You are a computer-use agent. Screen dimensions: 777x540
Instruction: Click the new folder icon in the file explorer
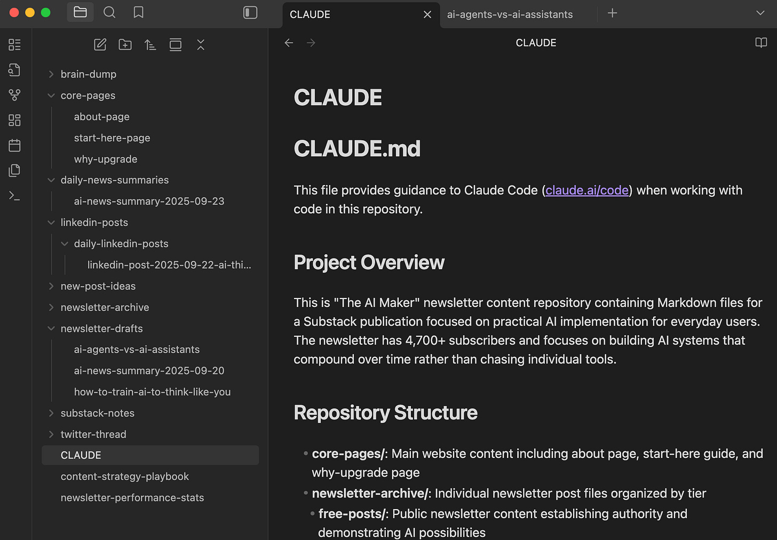pos(125,45)
